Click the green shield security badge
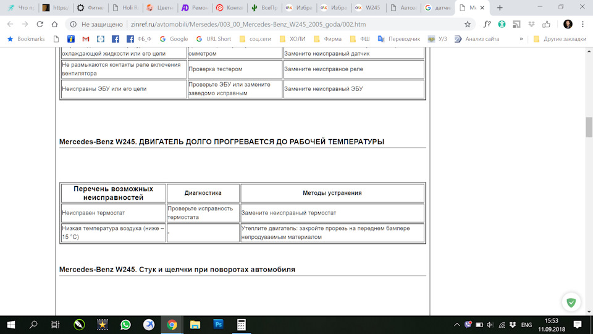The height and width of the screenshot is (334, 593). pos(571,302)
